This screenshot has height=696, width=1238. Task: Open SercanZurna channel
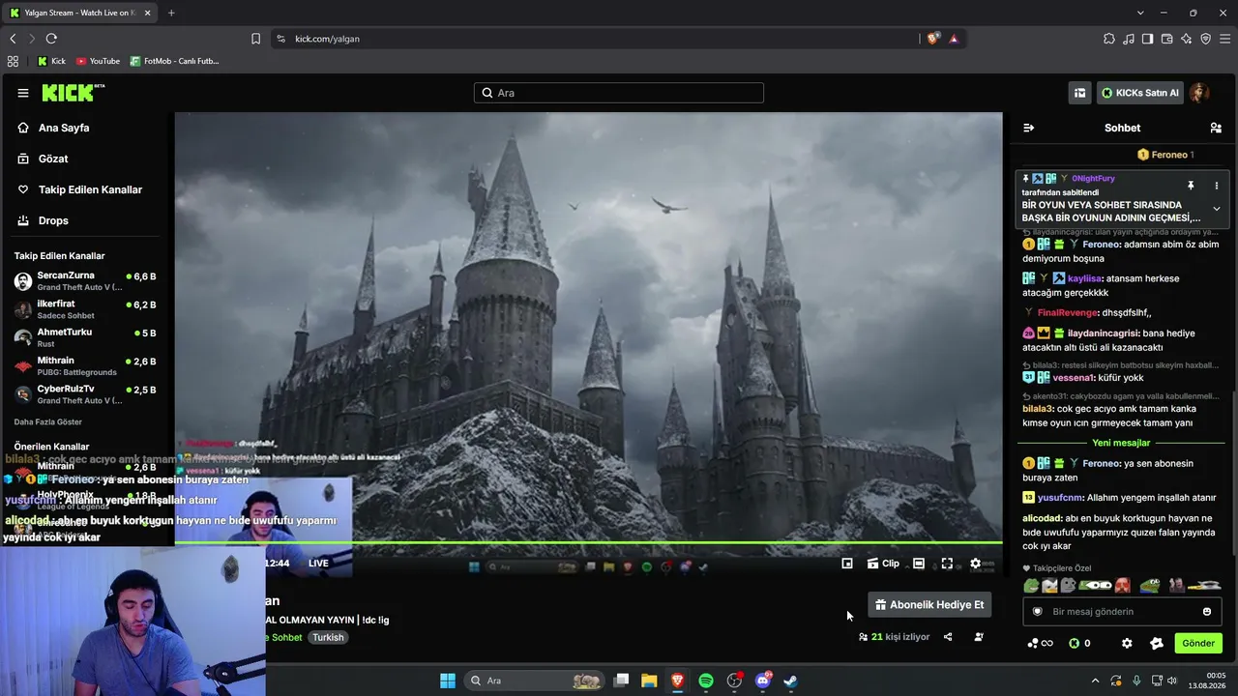click(85, 281)
